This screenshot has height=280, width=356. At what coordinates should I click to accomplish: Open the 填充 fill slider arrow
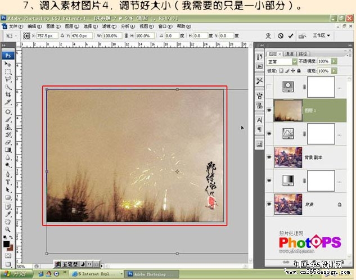pyautogui.click(x=334, y=71)
